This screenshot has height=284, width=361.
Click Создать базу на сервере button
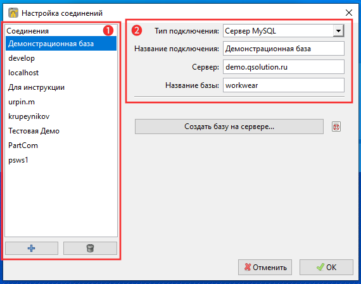click(x=229, y=127)
